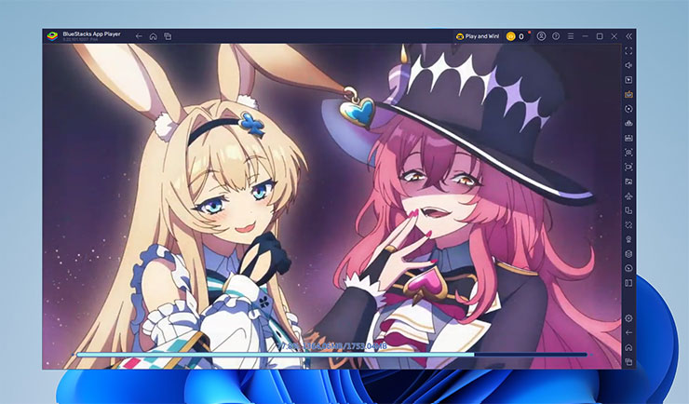Open the coin balance showing 0
Image resolution: width=689 pixels, height=404 pixels.
pos(516,36)
